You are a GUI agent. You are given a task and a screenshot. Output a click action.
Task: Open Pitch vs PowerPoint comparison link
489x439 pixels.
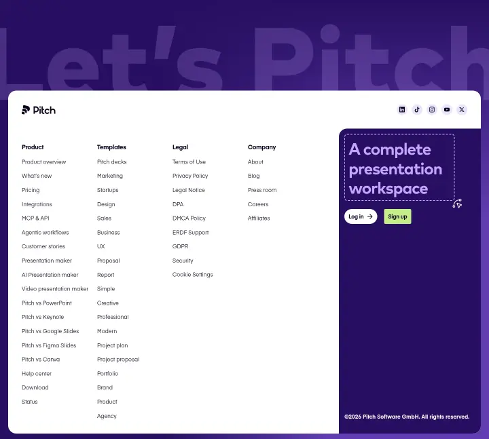47,303
